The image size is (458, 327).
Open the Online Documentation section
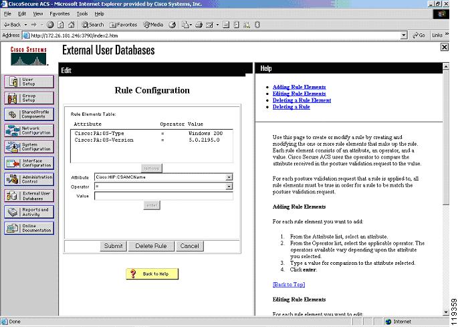click(x=29, y=228)
